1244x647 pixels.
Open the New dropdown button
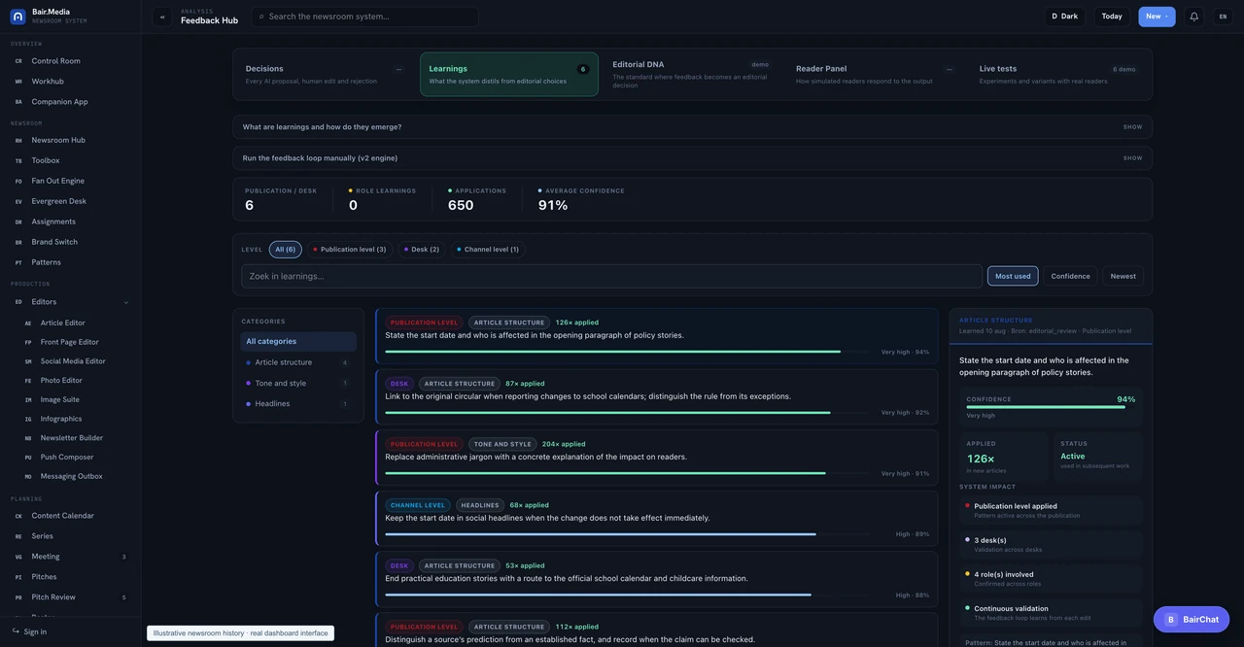1157,17
